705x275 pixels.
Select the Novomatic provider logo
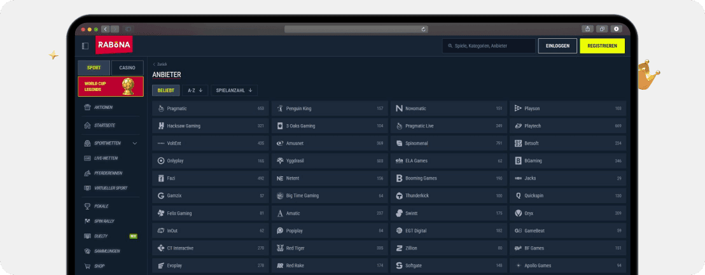coord(399,108)
